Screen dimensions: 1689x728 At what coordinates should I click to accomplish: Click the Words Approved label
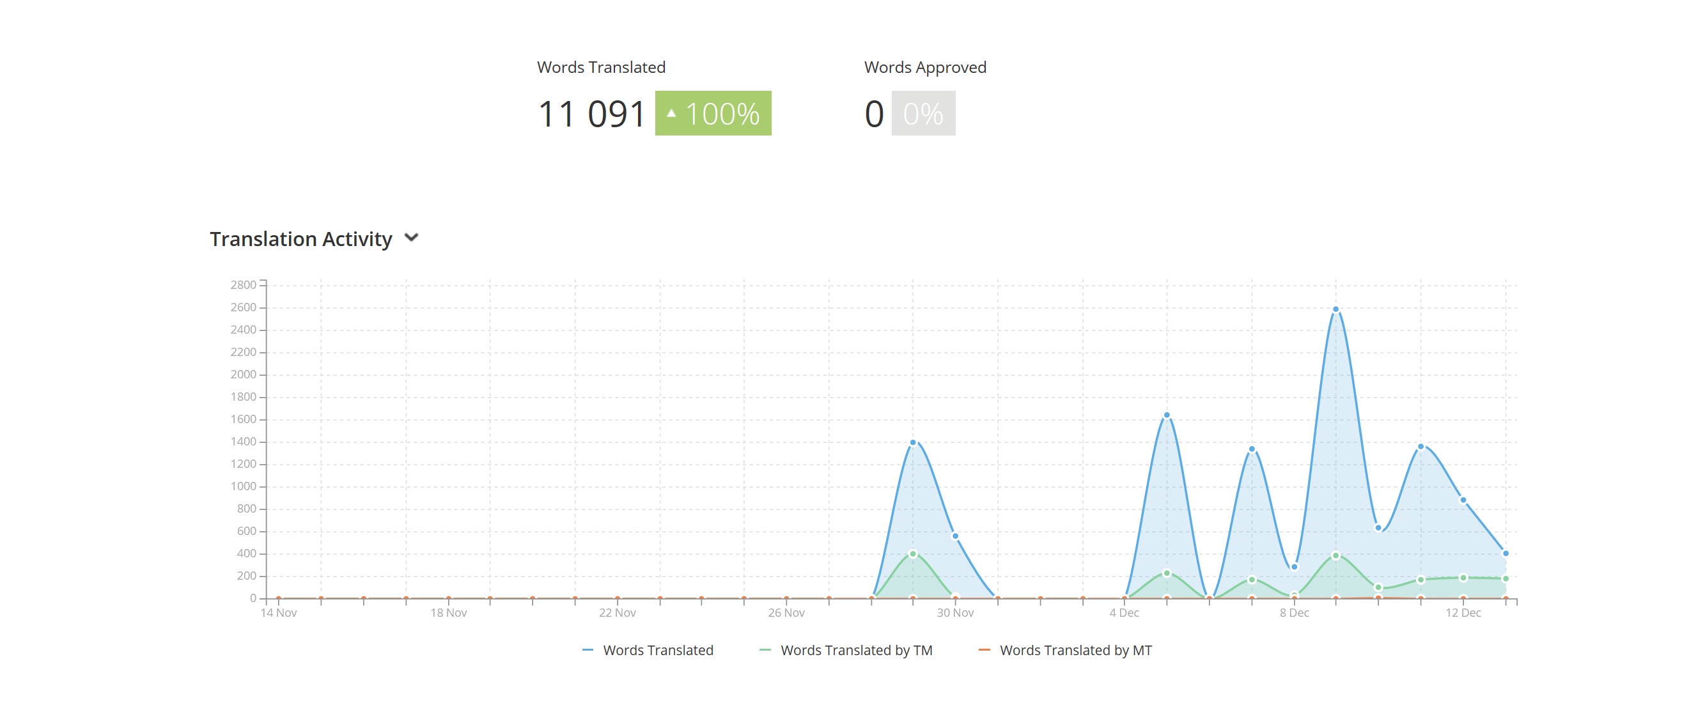click(924, 68)
